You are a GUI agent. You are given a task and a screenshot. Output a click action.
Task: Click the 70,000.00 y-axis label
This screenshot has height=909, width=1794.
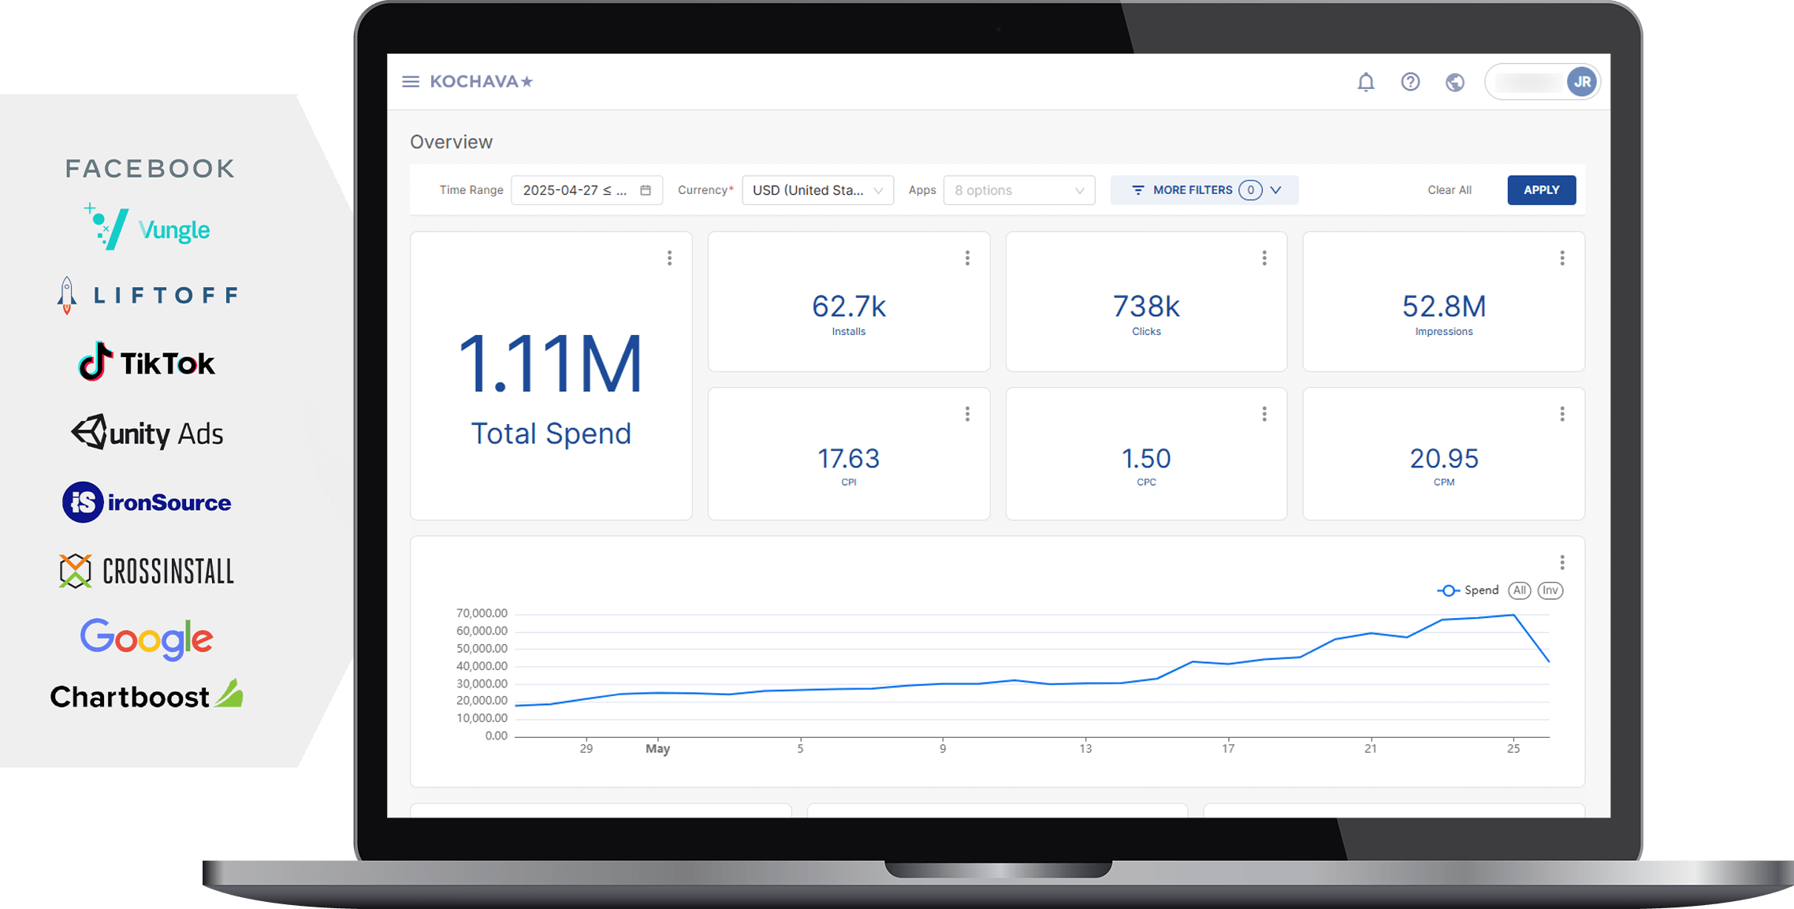click(x=482, y=613)
